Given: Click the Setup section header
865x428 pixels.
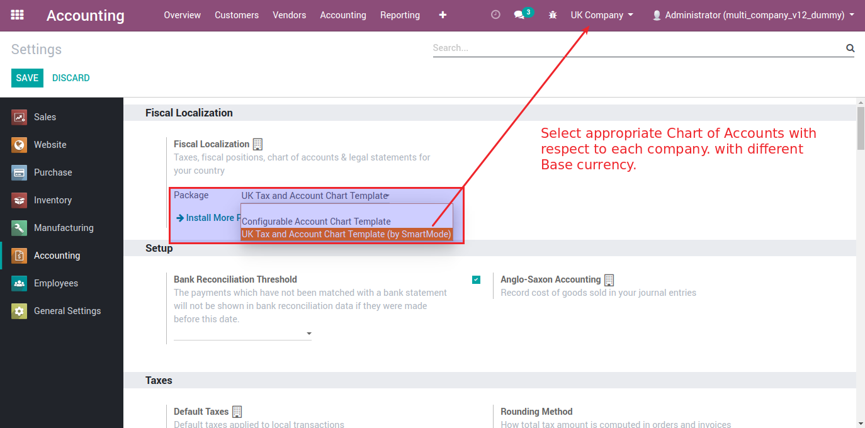Looking at the screenshot, I should coord(159,248).
